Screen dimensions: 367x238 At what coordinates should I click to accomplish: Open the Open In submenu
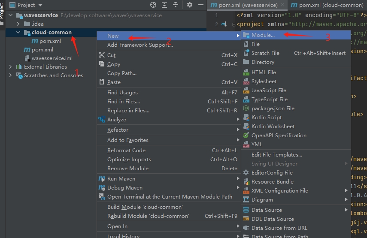(169, 226)
